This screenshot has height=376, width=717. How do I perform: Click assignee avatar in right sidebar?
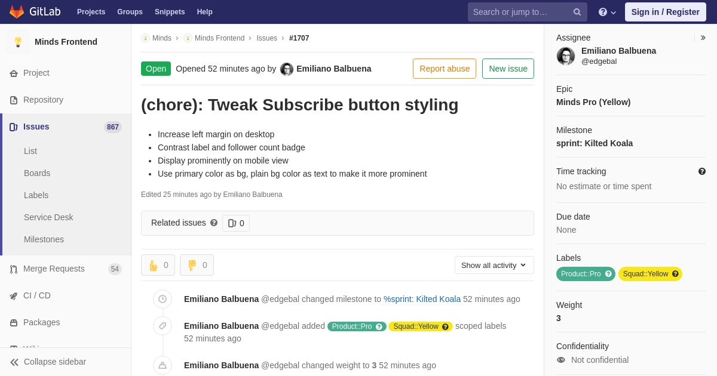566,56
